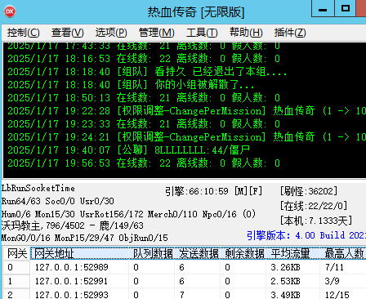Click the 剩余数据 column header
This screenshot has width=366, height=299.
[243, 253]
